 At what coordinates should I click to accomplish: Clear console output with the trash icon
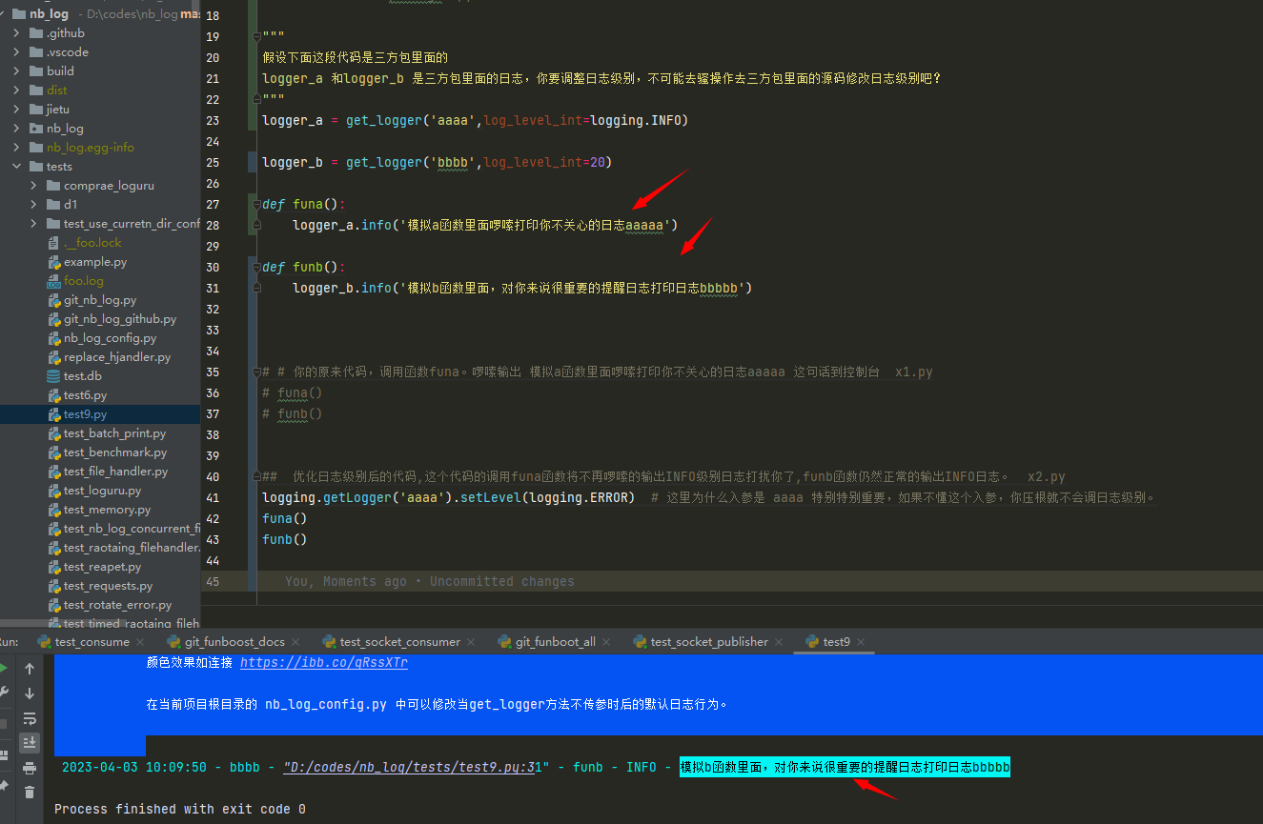pyautogui.click(x=30, y=793)
